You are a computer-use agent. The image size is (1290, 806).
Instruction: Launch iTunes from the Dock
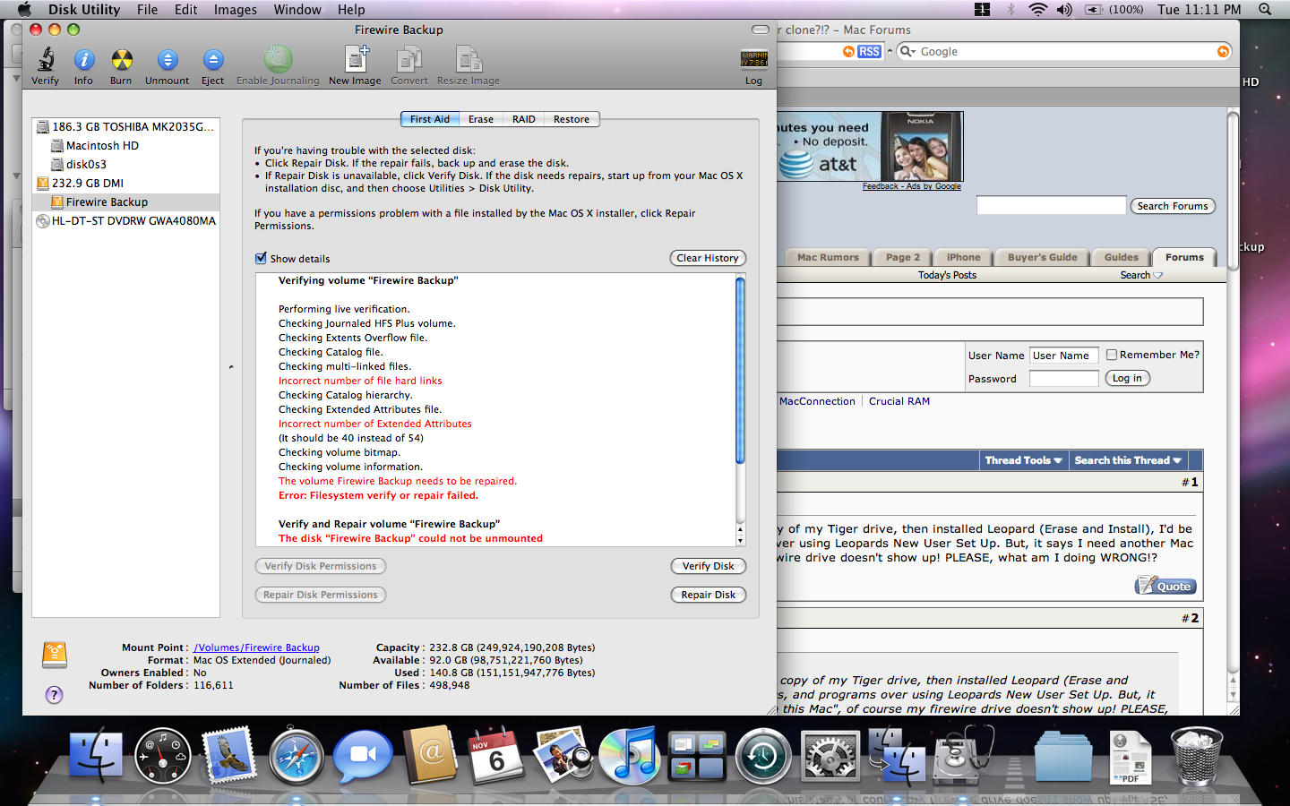coord(630,756)
